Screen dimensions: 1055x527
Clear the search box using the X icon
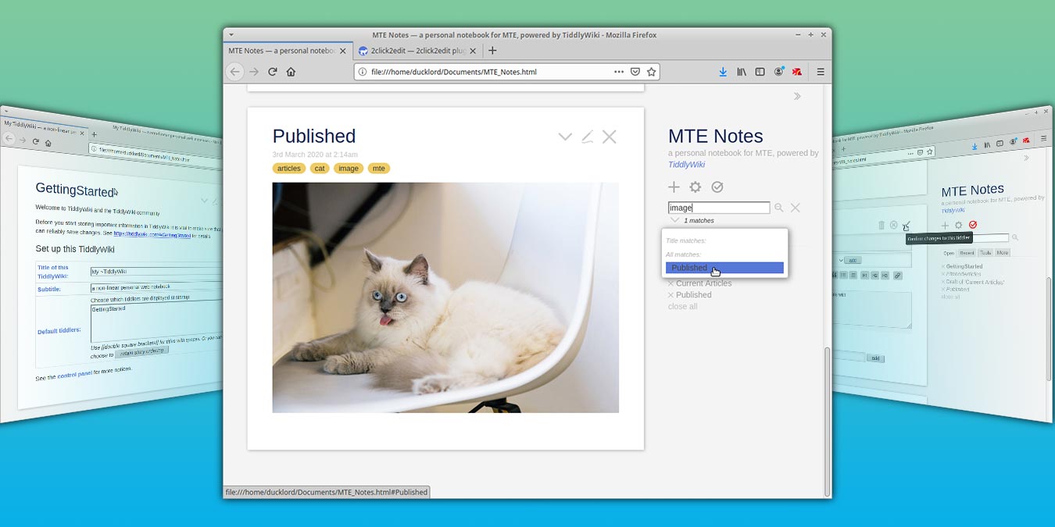795,207
